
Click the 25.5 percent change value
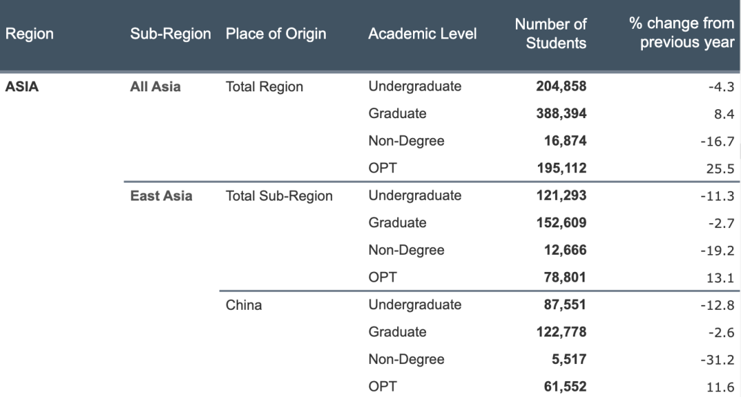pyautogui.click(x=720, y=168)
